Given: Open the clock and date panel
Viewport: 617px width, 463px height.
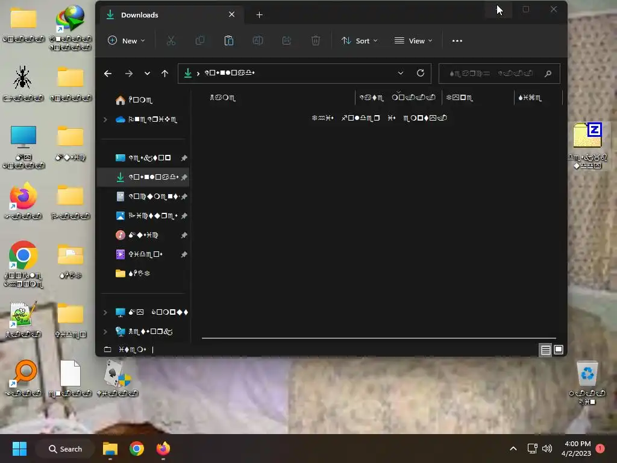Looking at the screenshot, I should pyautogui.click(x=576, y=449).
